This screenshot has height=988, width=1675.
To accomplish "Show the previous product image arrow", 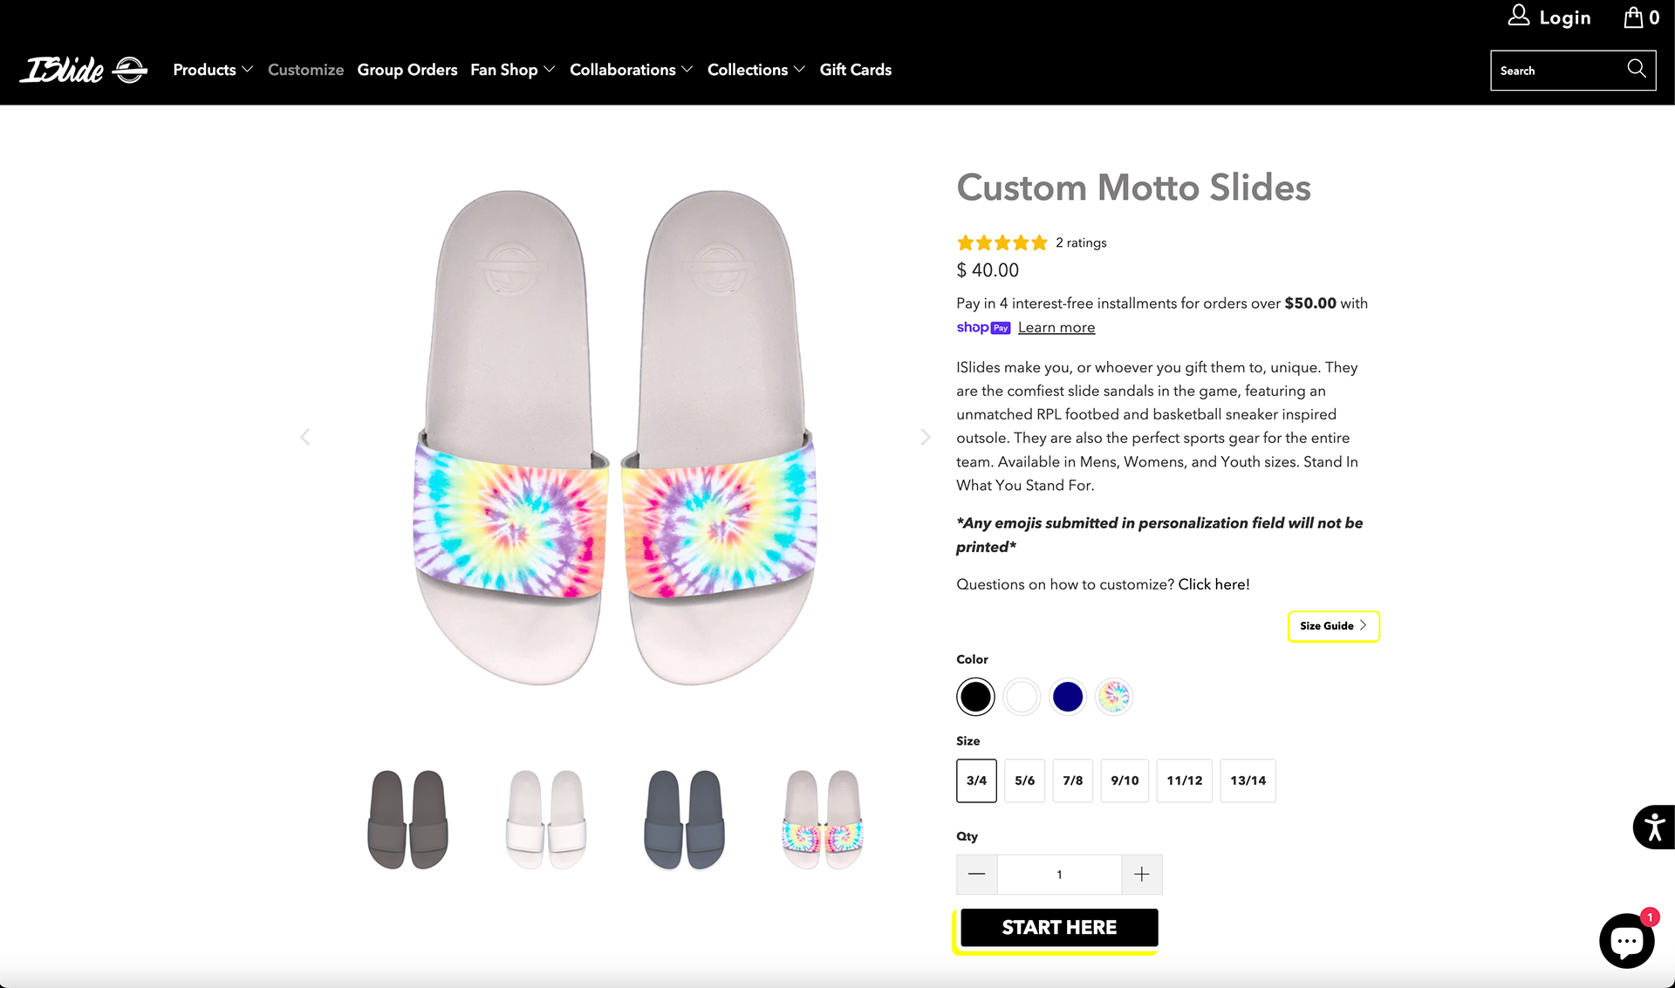I will click(305, 437).
